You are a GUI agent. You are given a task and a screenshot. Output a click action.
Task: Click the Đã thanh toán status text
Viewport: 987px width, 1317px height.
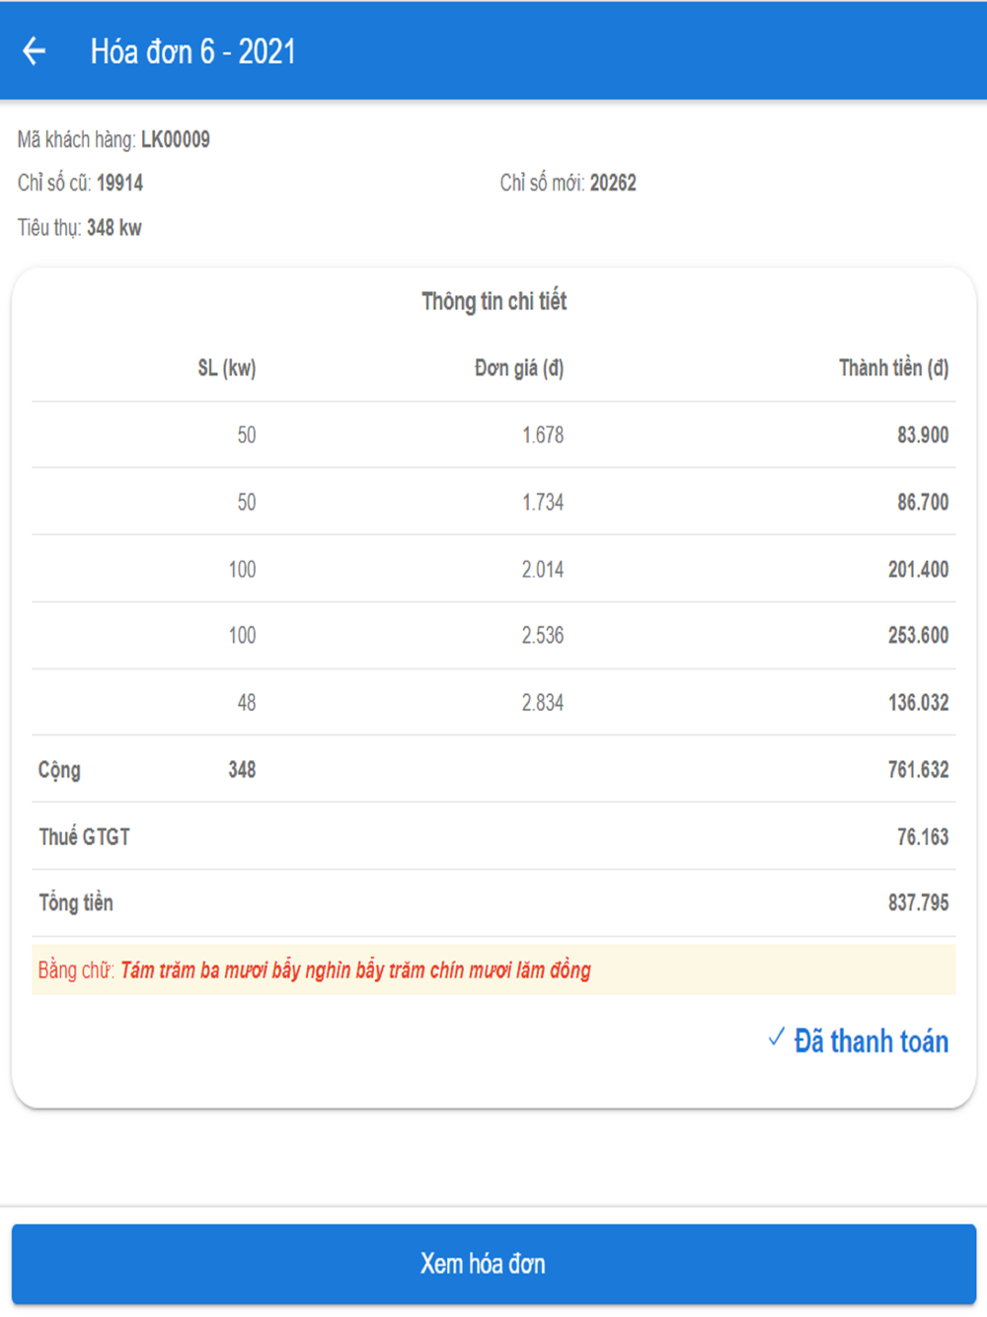click(x=871, y=1042)
